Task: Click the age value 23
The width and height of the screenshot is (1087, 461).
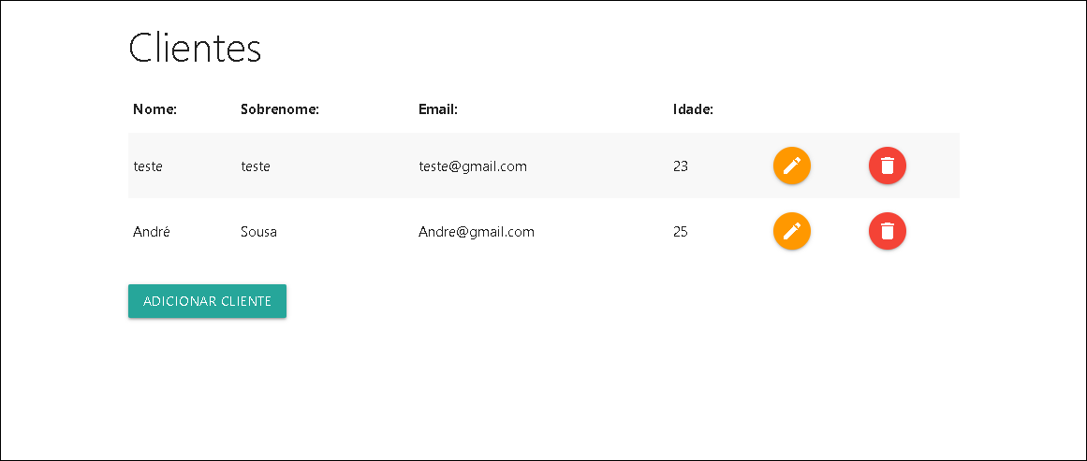Action: tap(680, 166)
